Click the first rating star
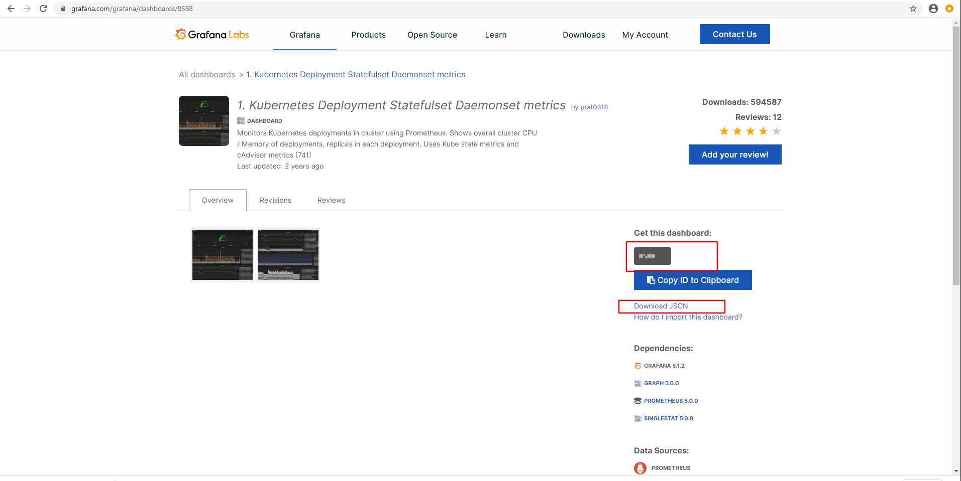The width and height of the screenshot is (961, 481). pyautogui.click(x=724, y=131)
